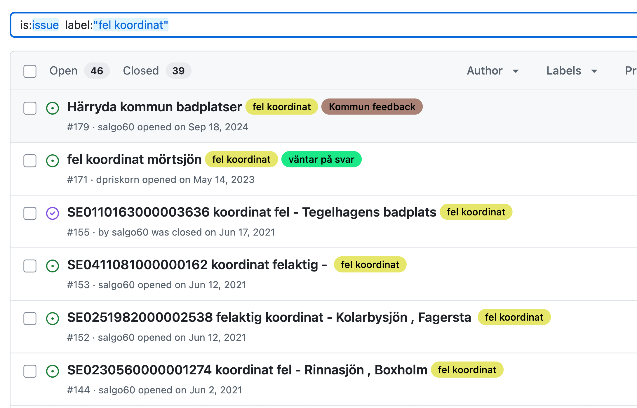This screenshot has height=408, width=637.
Task: Click the brown 'Kommun feedback' label
Action: [x=372, y=107]
